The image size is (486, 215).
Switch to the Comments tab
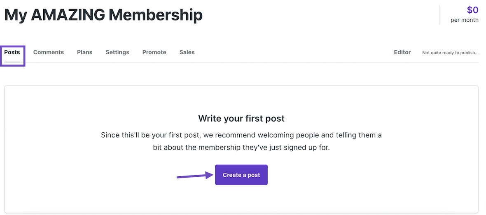coord(49,52)
